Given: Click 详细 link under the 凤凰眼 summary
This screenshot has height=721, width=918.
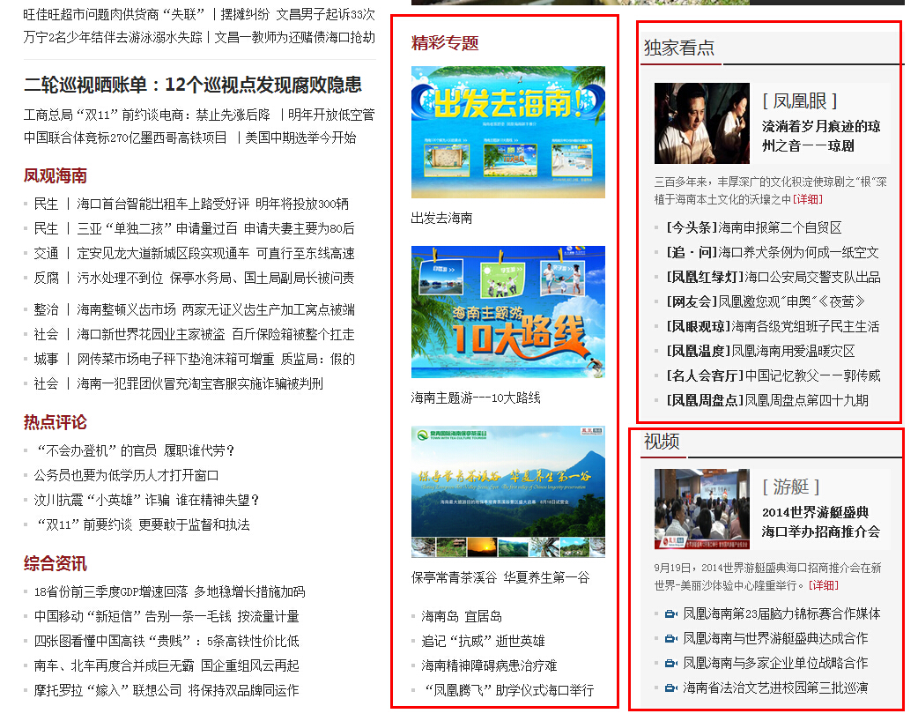Looking at the screenshot, I should 808,199.
